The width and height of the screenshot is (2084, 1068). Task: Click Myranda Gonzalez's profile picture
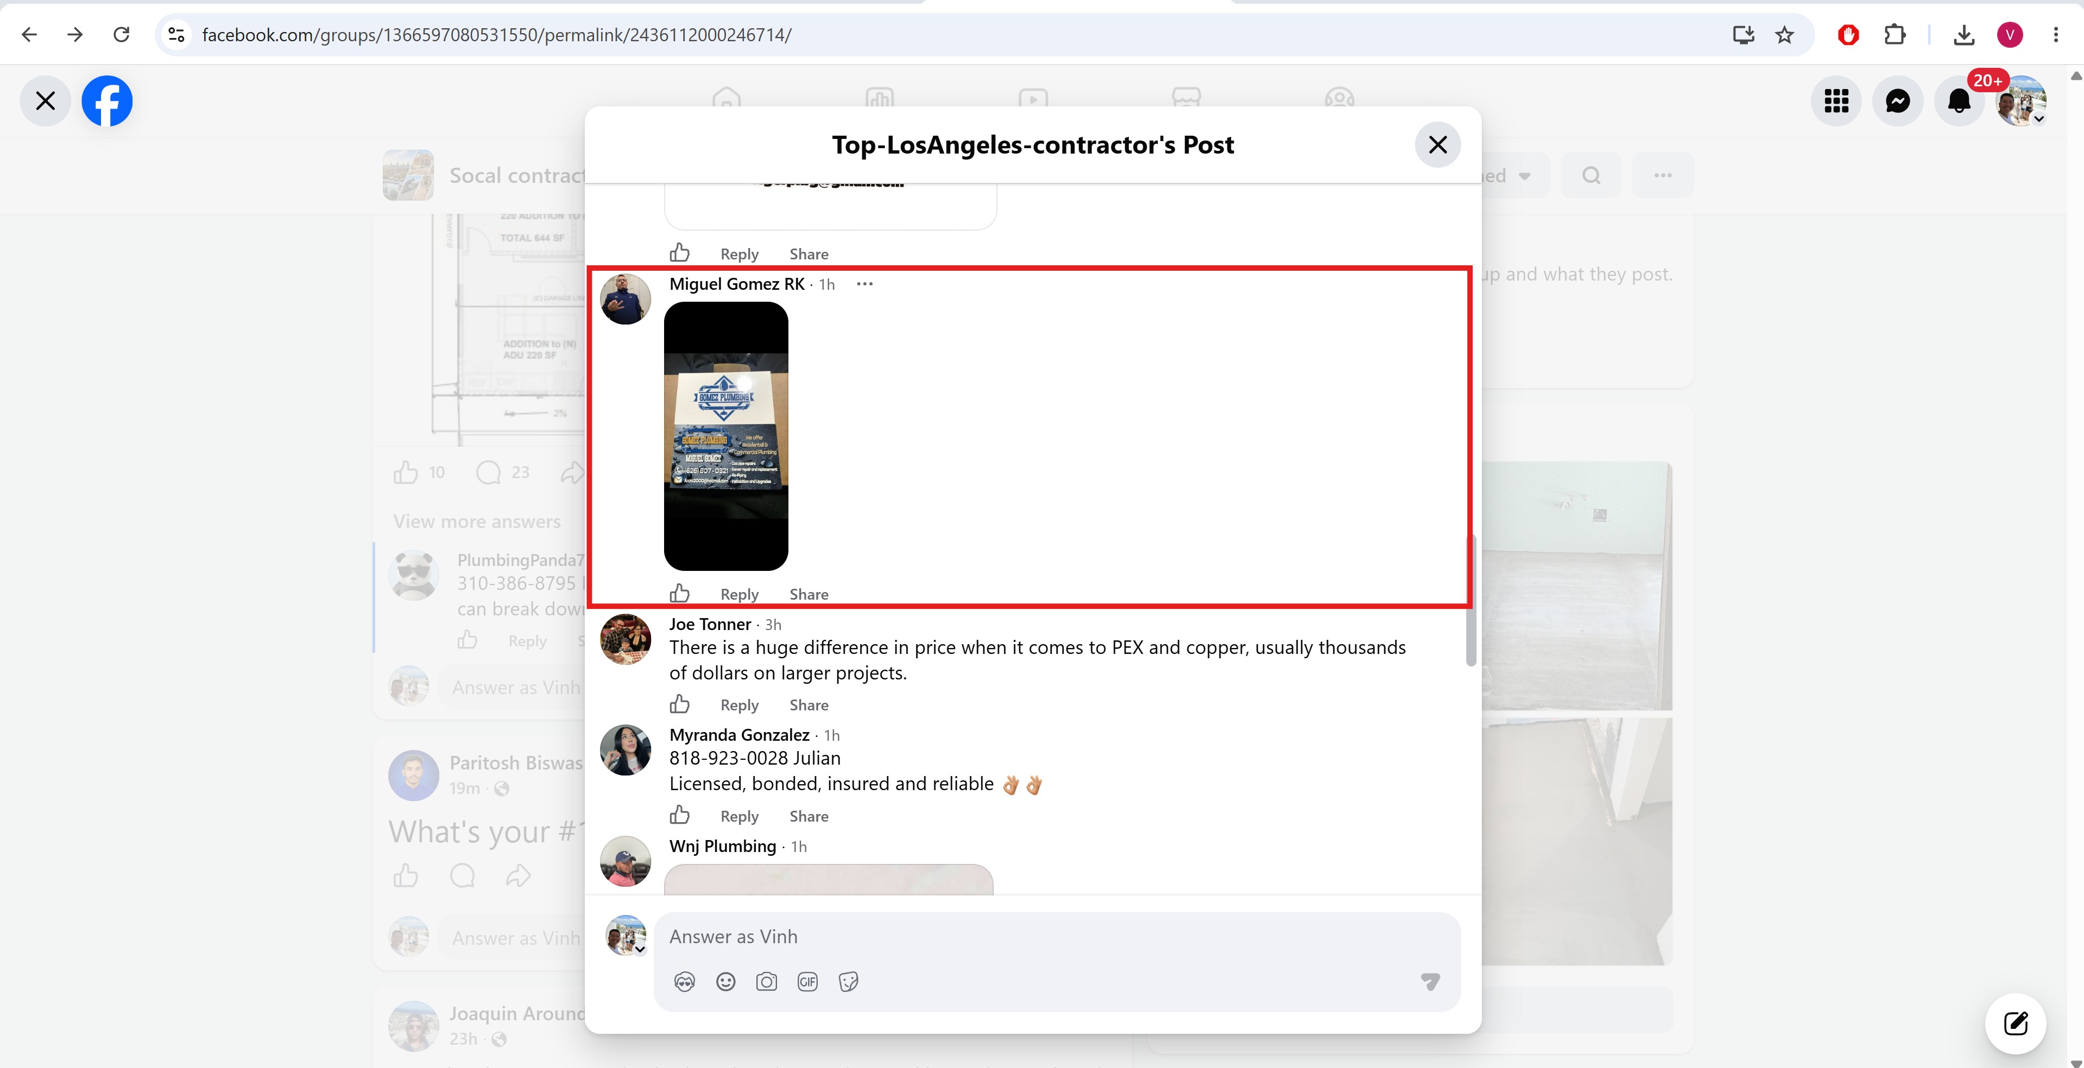(x=626, y=751)
